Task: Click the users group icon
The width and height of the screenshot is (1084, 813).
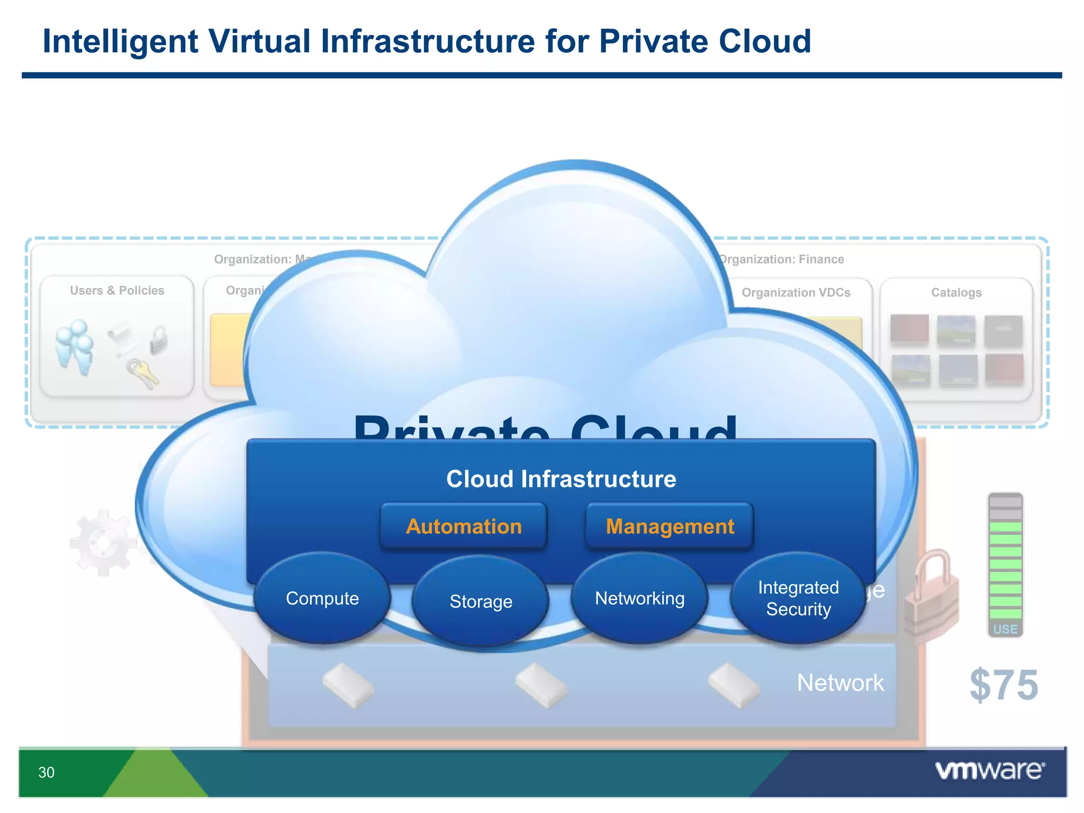Action: click(74, 347)
